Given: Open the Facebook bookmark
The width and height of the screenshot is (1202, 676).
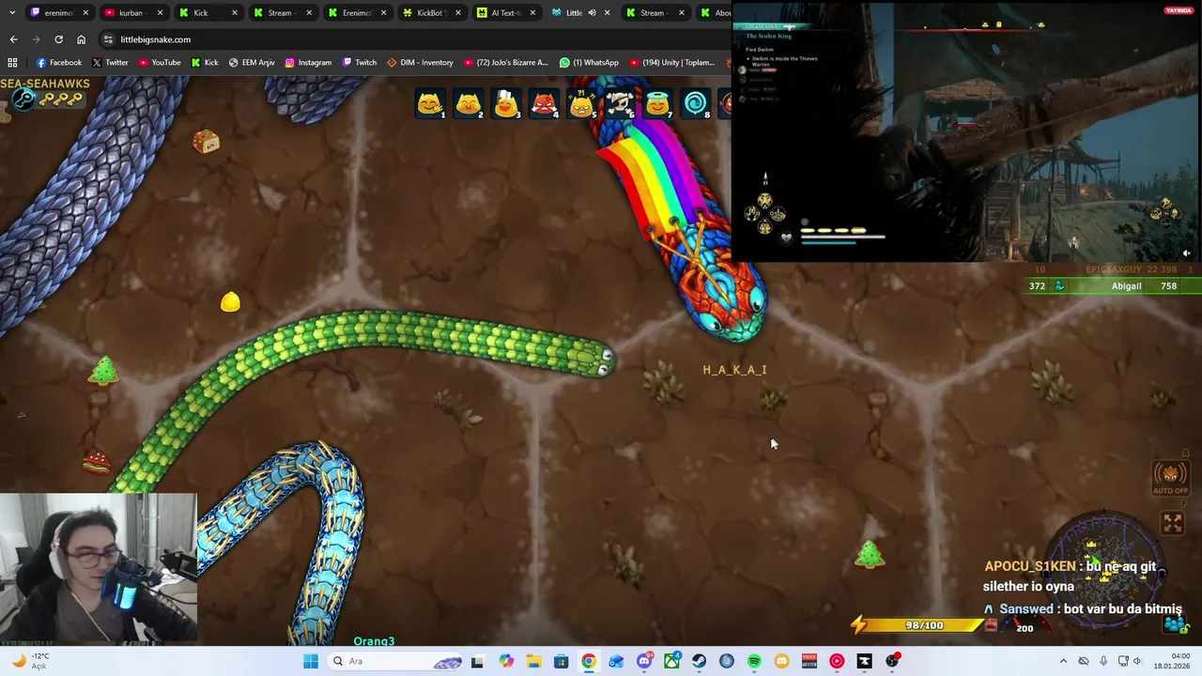Looking at the screenshot, I should (x=59, y=62).
